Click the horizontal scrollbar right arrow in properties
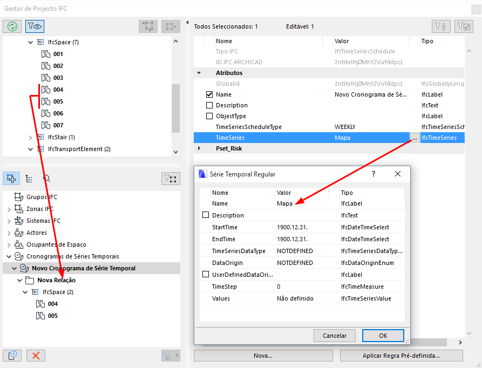 click(460, 342)
